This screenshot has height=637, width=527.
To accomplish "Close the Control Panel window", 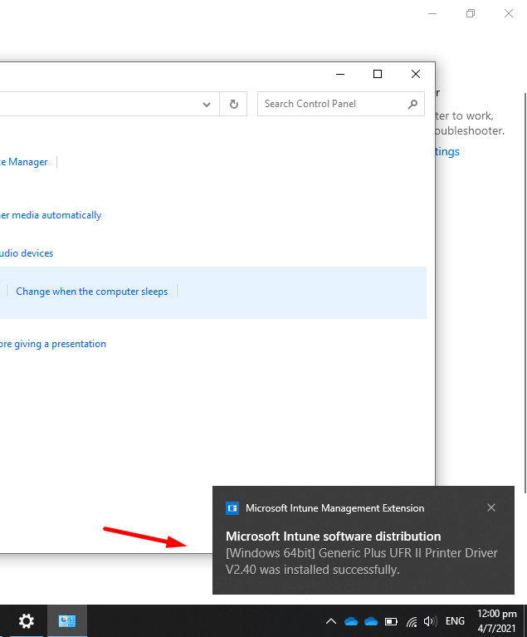I will [x=416, y=74].
